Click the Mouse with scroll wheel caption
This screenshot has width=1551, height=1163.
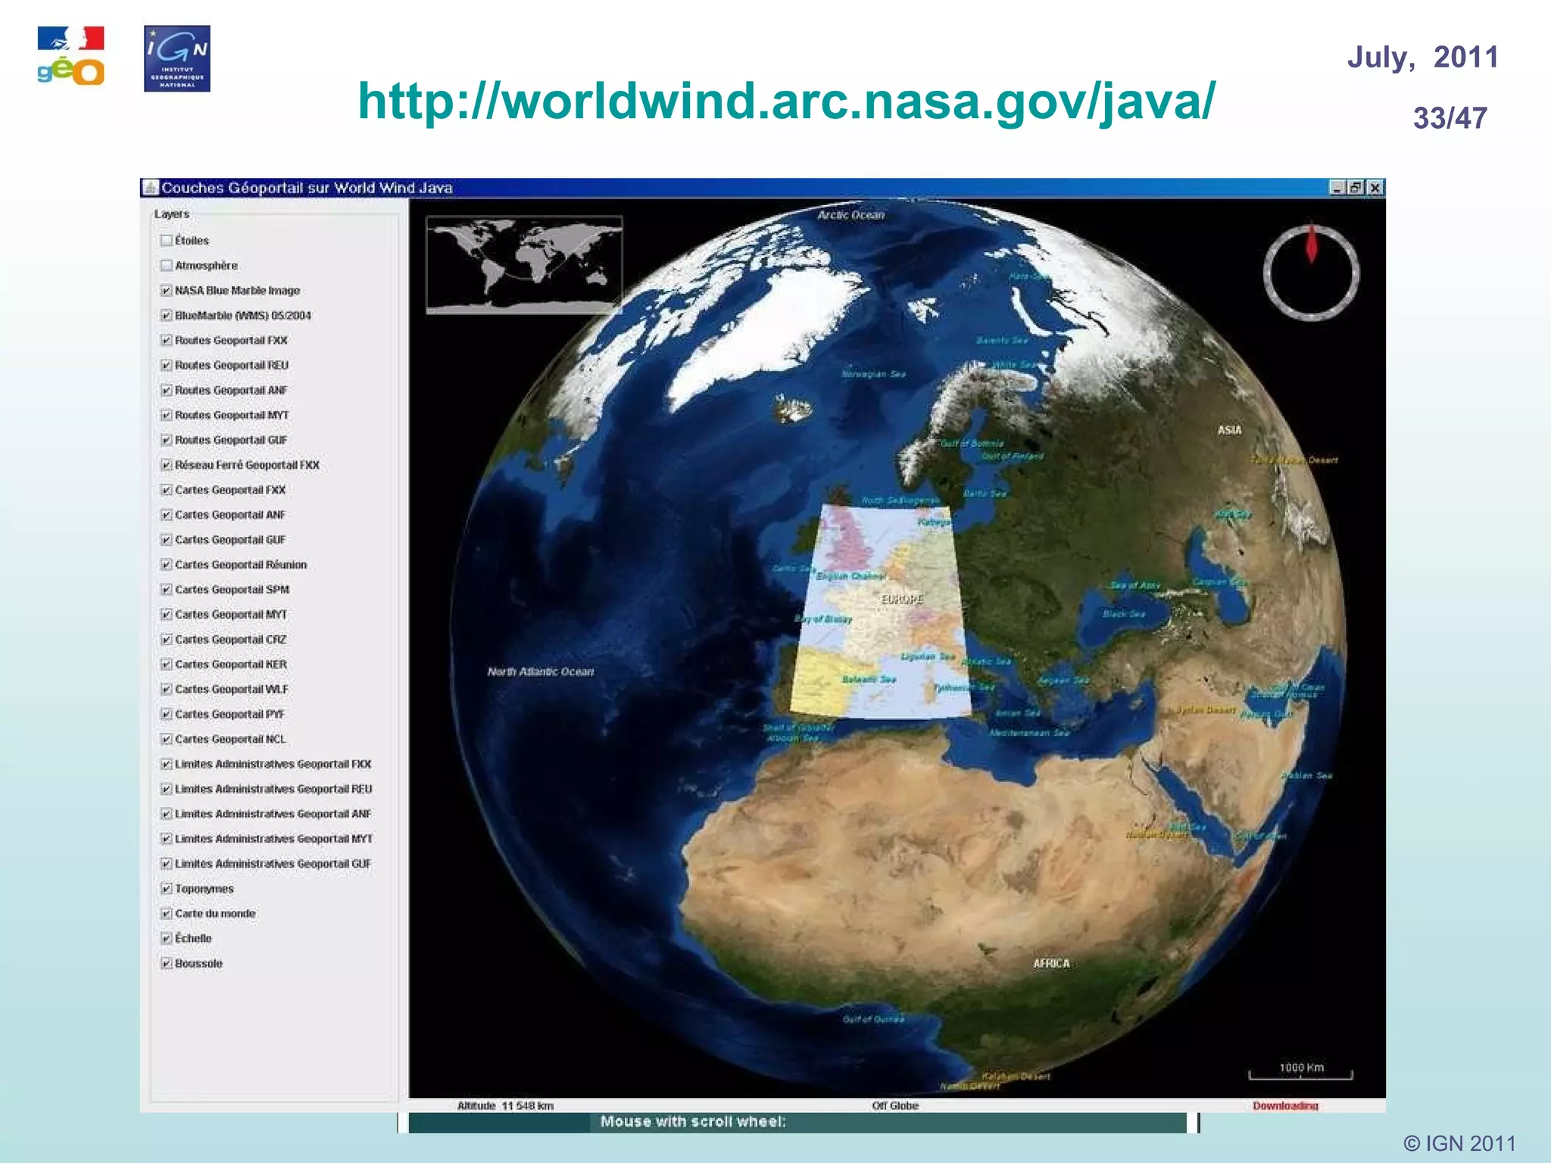[x=693, y=1121]
